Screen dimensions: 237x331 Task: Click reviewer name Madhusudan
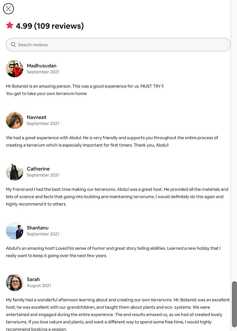[x=41, y=66]
